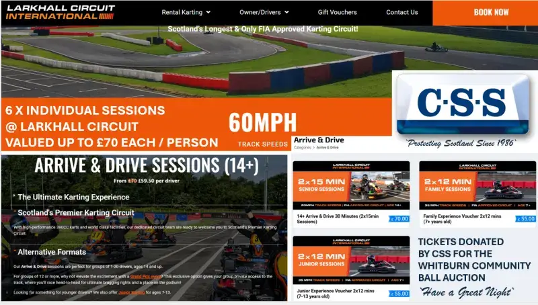Click the CSS company logo

point(463,104)
